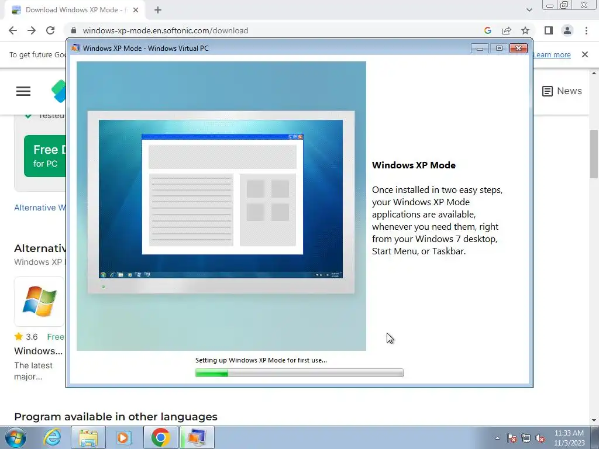Open the Windows... alternative title
Image resolution: width=599 pixels, height=449 pixels.
point(38,351)
